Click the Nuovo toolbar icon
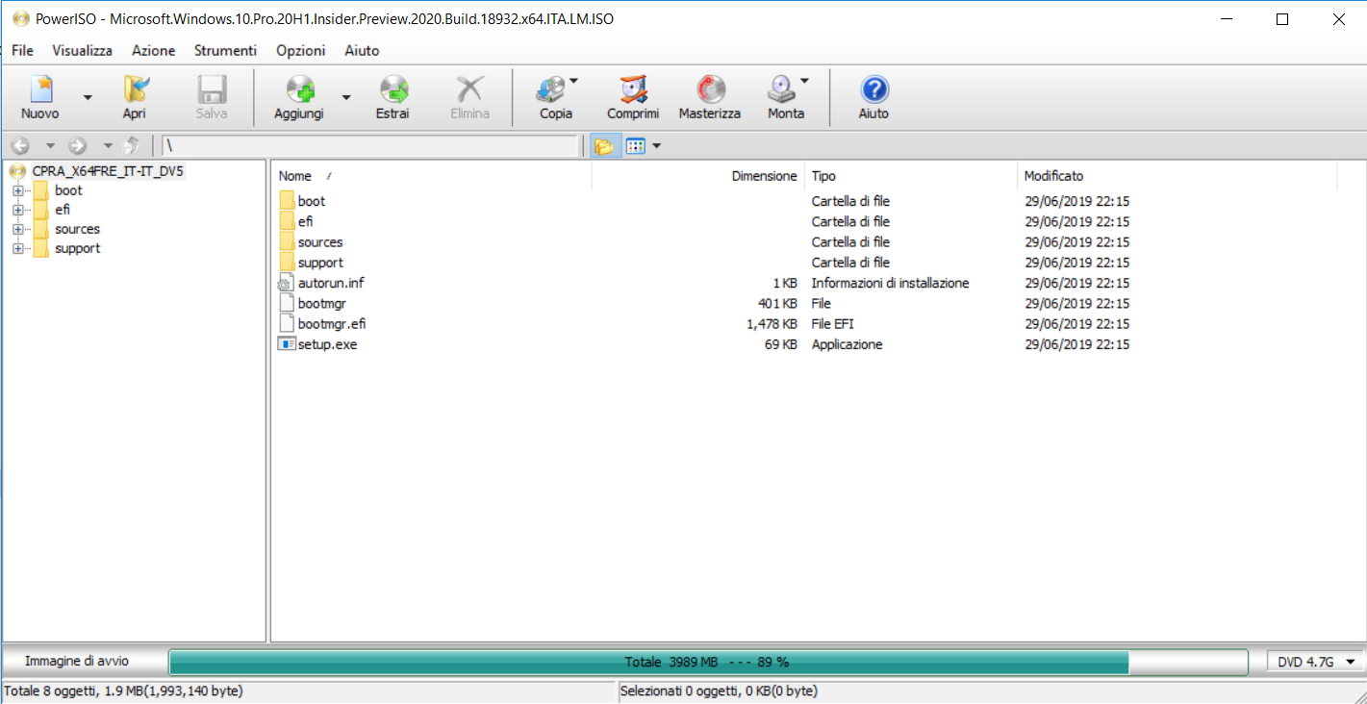The image size is (1367, 704). 40,90
